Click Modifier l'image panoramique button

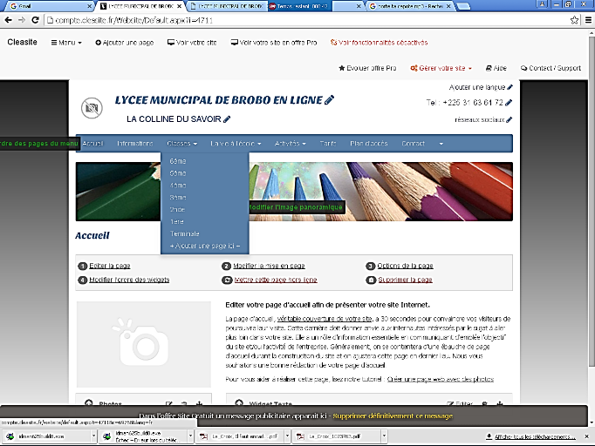(x=297, y=207)
